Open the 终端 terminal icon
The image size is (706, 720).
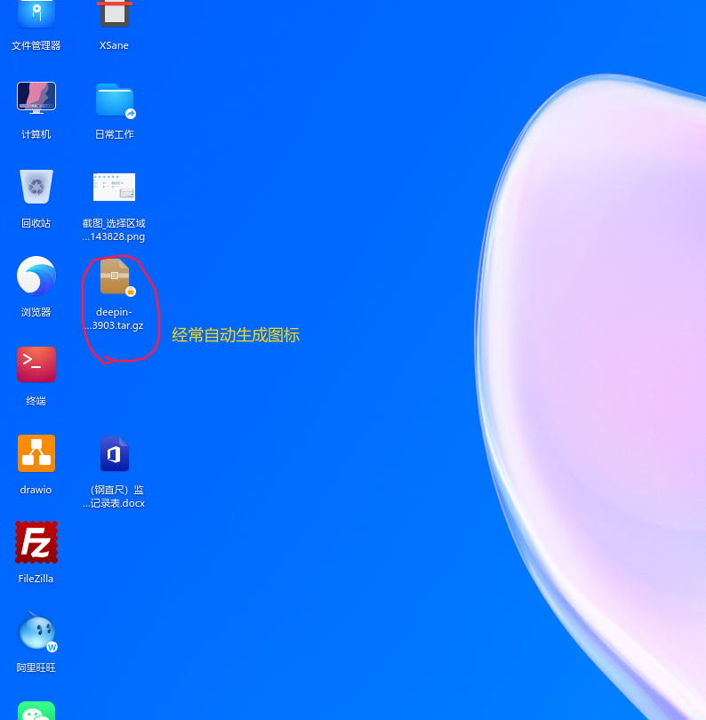(x=36, y=364)
